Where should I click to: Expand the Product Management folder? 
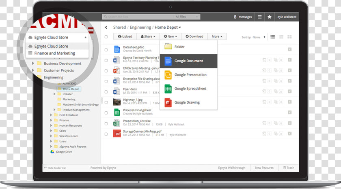[x=54, y=110]
